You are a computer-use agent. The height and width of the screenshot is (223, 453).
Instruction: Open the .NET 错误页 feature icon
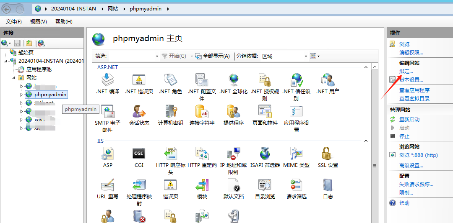pos(139,80)
